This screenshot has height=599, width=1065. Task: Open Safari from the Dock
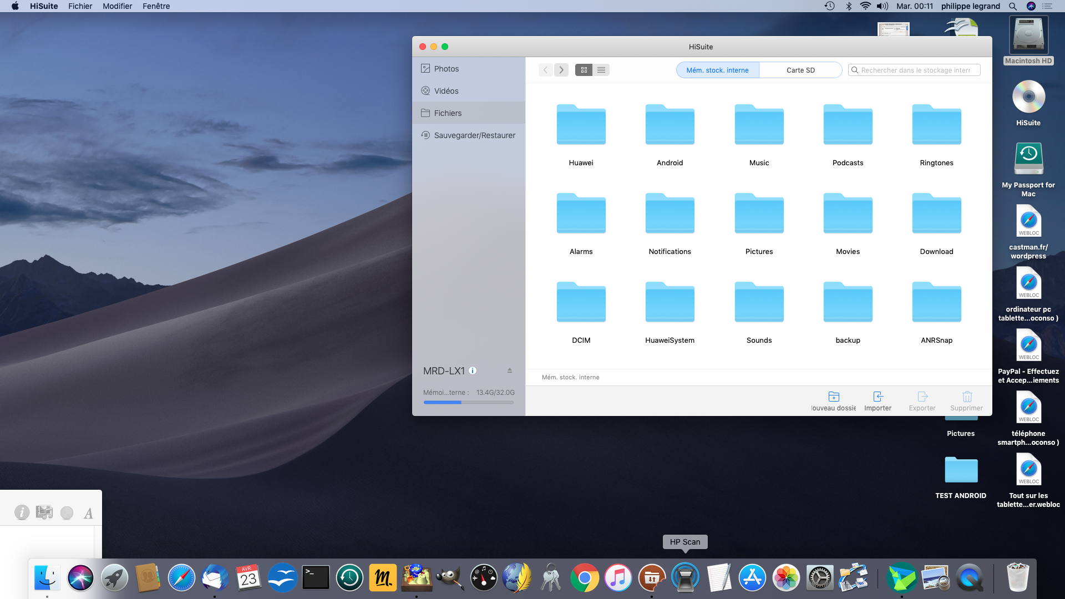181,578
